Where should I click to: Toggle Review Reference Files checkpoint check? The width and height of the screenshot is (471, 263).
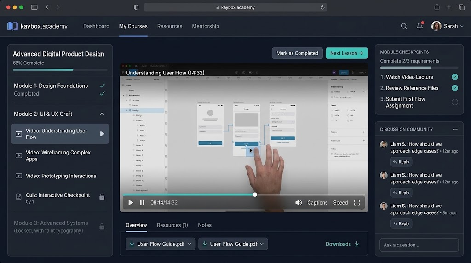[455, 88]
